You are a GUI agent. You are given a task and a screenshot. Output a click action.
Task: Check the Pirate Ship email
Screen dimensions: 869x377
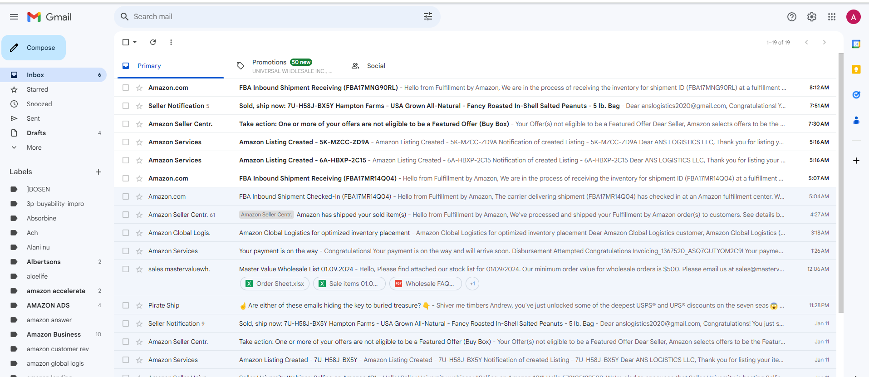(x=126, y=305)
